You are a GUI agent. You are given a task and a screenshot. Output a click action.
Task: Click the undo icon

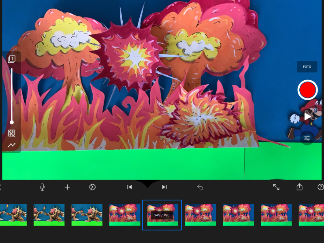click(200, 187)
